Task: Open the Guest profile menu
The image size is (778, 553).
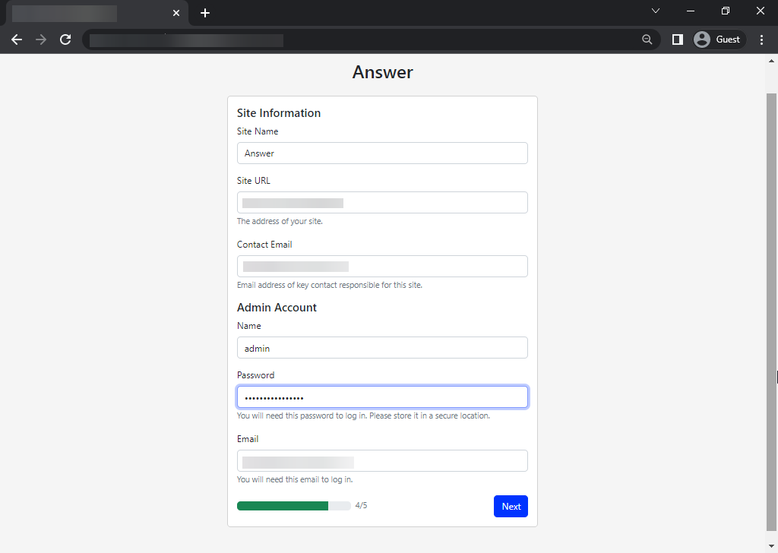Action: (x=719, y=39)
